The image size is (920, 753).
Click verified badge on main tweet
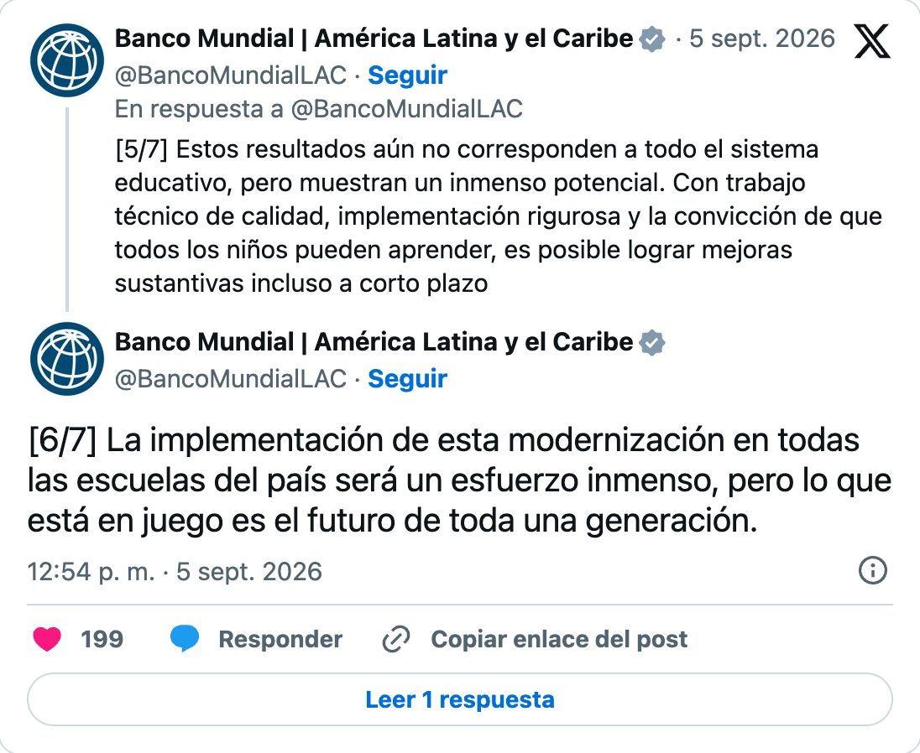coord(652,343)
